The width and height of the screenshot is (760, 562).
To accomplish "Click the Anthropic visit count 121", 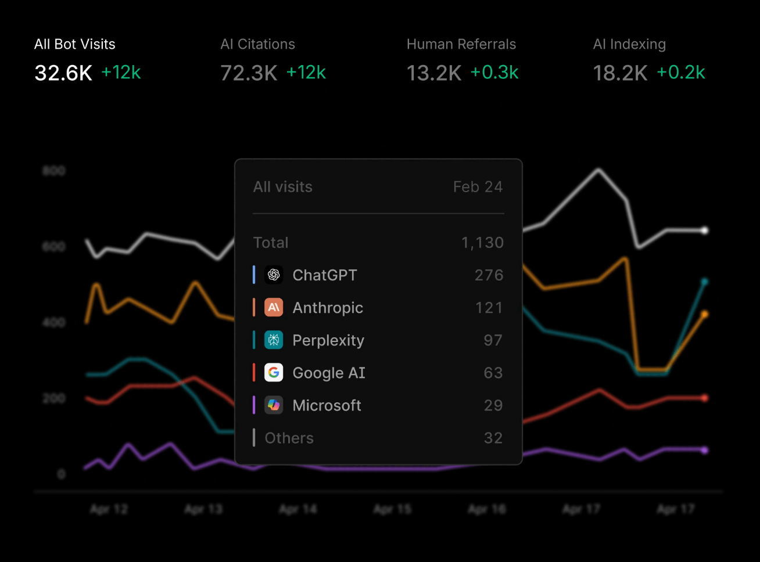I will [489, 308].
